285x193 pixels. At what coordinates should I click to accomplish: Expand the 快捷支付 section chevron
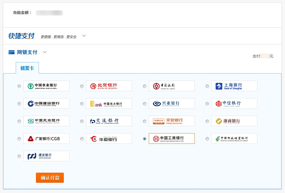84,36
